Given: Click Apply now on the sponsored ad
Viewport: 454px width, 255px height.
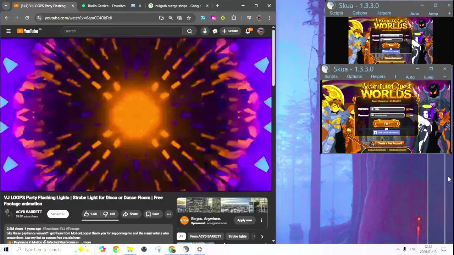Looking at the screenshot, I should [245, 220].
